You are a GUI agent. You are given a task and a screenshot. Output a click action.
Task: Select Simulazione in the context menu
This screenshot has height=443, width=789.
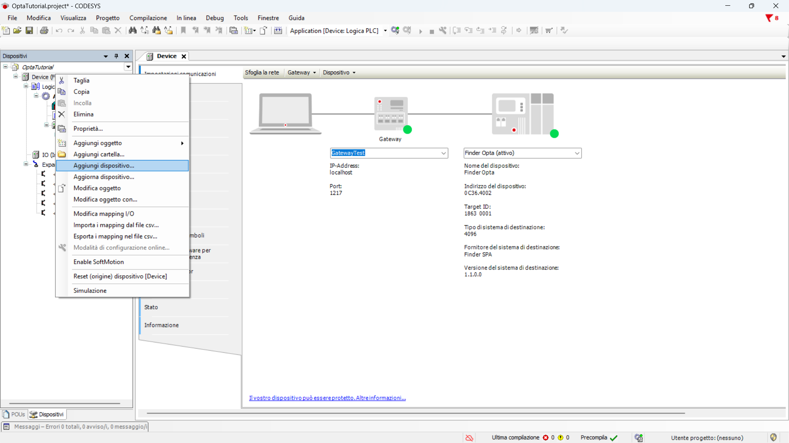coord(90,290)
